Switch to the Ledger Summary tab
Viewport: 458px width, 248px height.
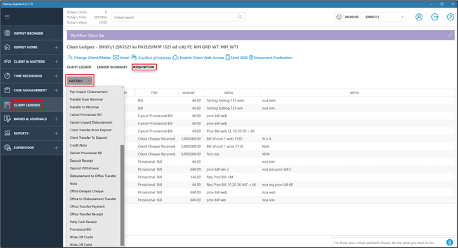112,67
